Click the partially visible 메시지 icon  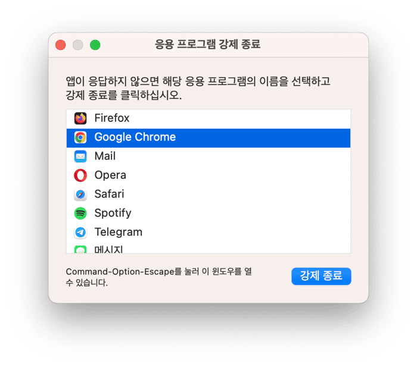pyautogui.click(x=80, y=249)
